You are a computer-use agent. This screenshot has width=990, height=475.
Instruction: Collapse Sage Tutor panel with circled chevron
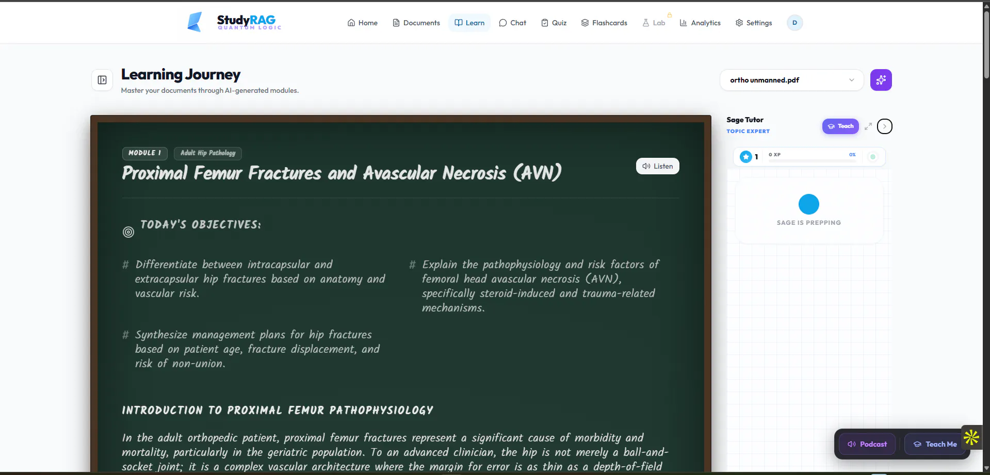click(x=884, y=126)
